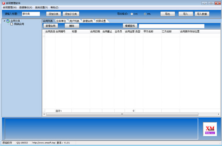Viewport: 222px width, 146px height.
Task: Click the 合同分类 tree root icon
Action: click(x=8, y=21)
